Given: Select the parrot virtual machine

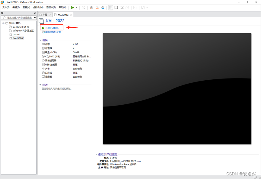Looking at the screenshot, I should coord(16,34).
